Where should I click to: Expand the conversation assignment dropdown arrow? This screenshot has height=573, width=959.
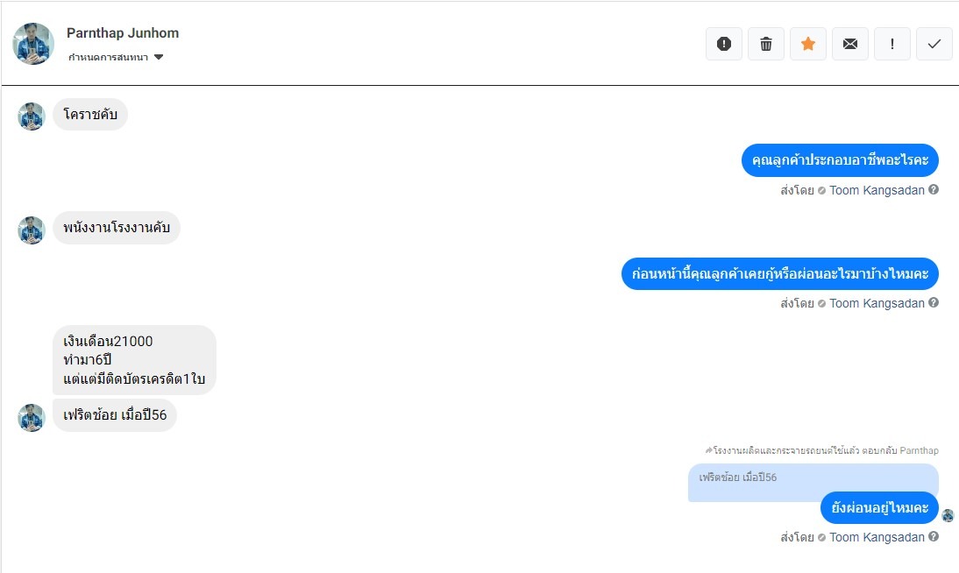[159, 58]
